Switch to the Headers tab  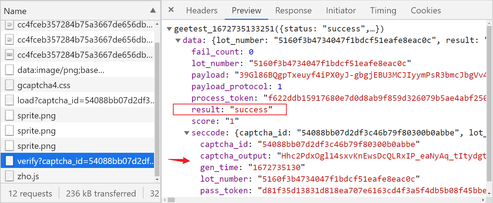tap(202, 10)
